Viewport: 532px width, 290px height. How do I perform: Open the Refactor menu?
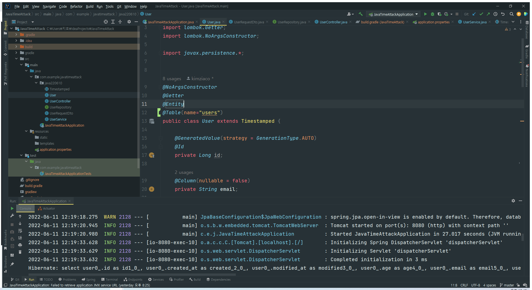tap(76, 6)
